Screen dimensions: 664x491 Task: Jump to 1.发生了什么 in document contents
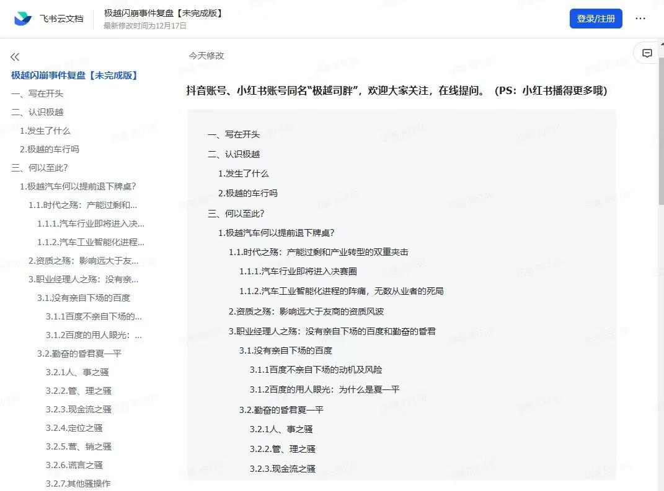coord(244,174)
